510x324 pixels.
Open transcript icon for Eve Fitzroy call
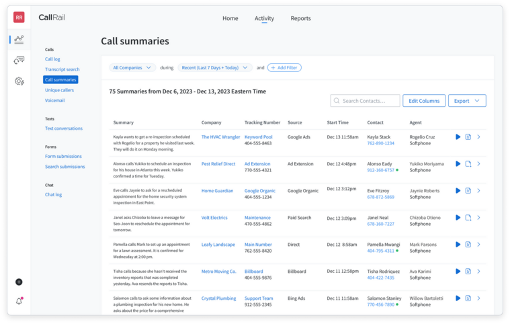pyautogui.click(x=468, y=191)
